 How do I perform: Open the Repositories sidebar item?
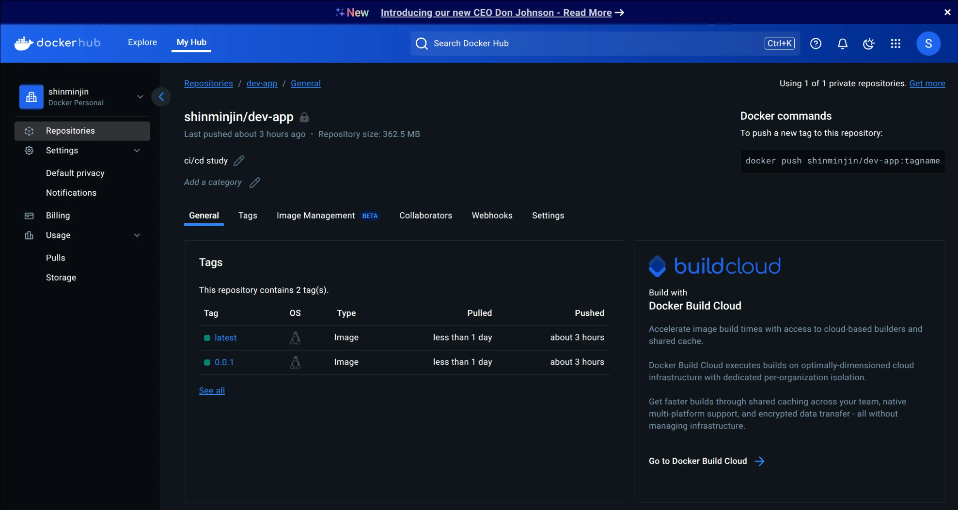click(82, 131)
